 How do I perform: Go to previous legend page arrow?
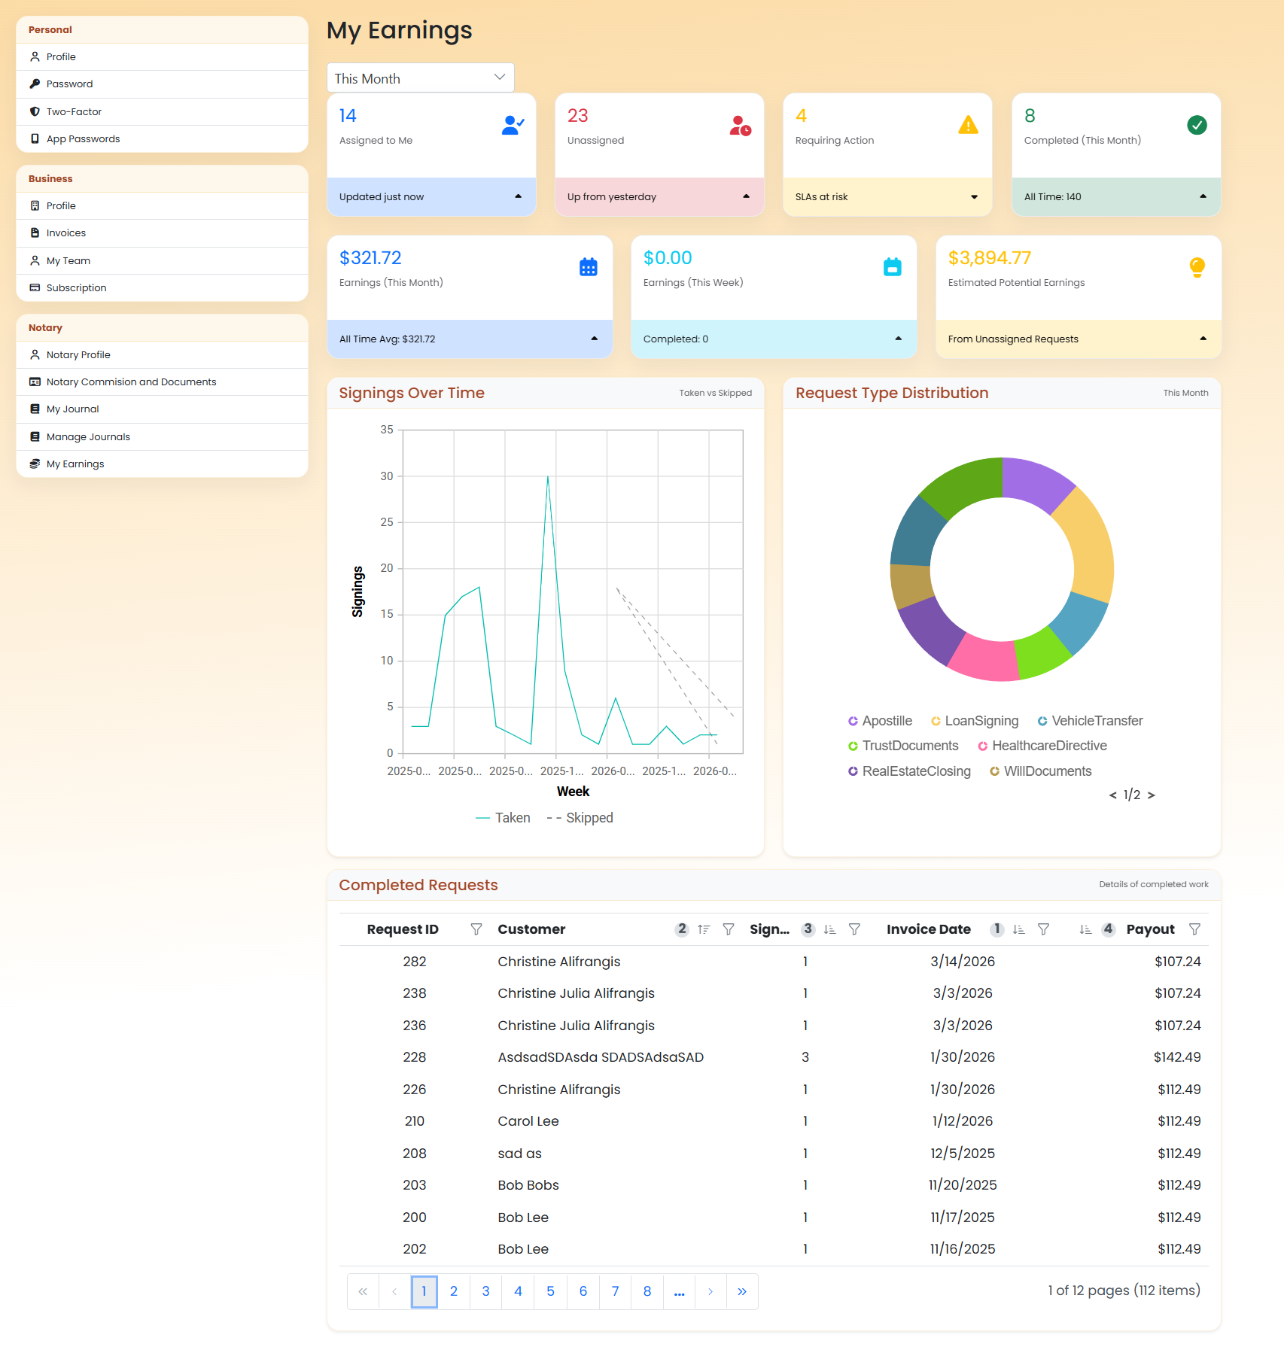tap(1112, 795)
